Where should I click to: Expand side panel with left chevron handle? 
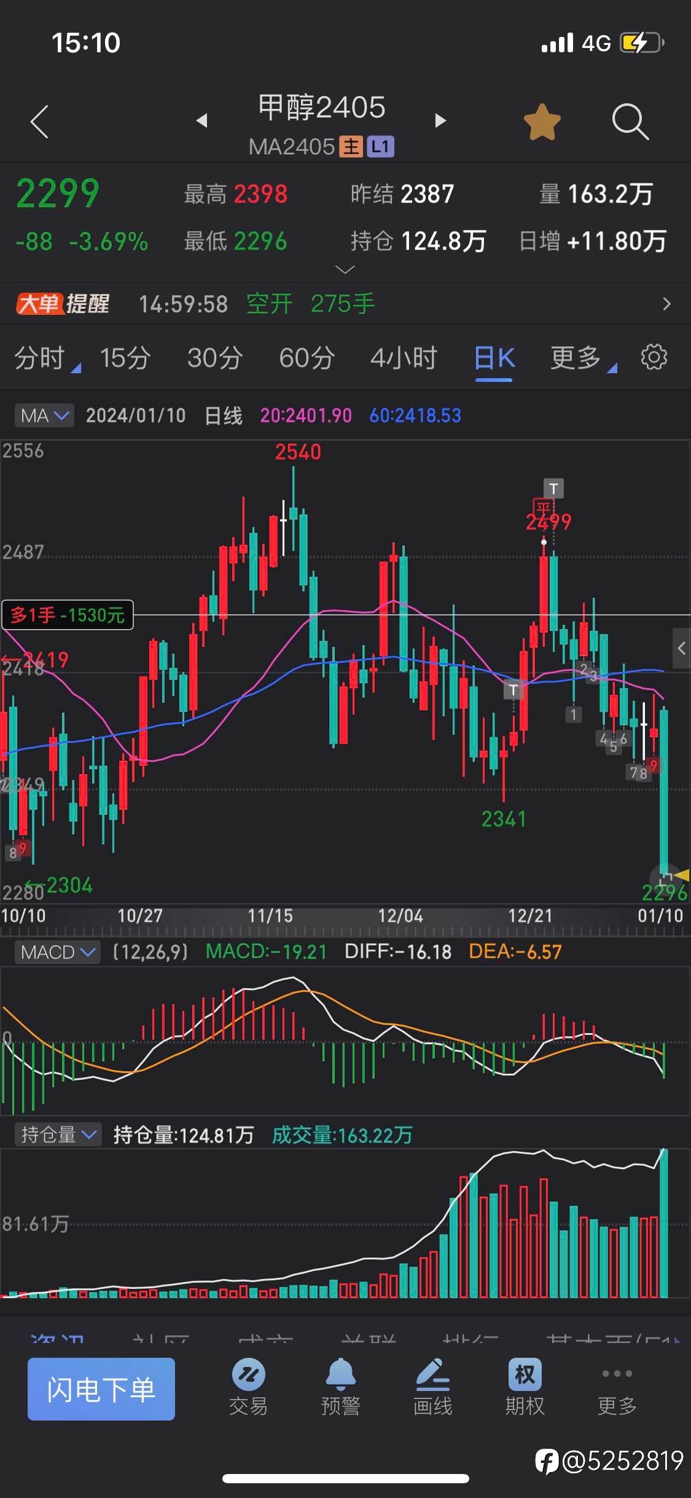click(681, 648)
